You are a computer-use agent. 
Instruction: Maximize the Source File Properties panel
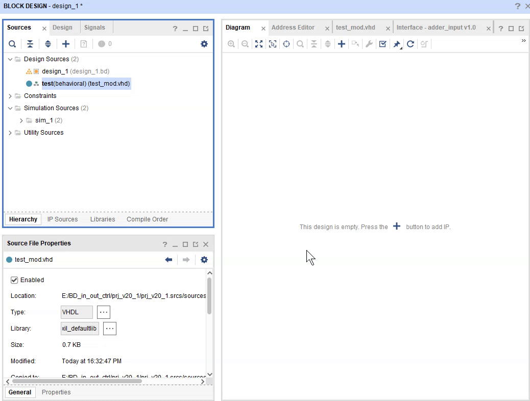(185, 244)
